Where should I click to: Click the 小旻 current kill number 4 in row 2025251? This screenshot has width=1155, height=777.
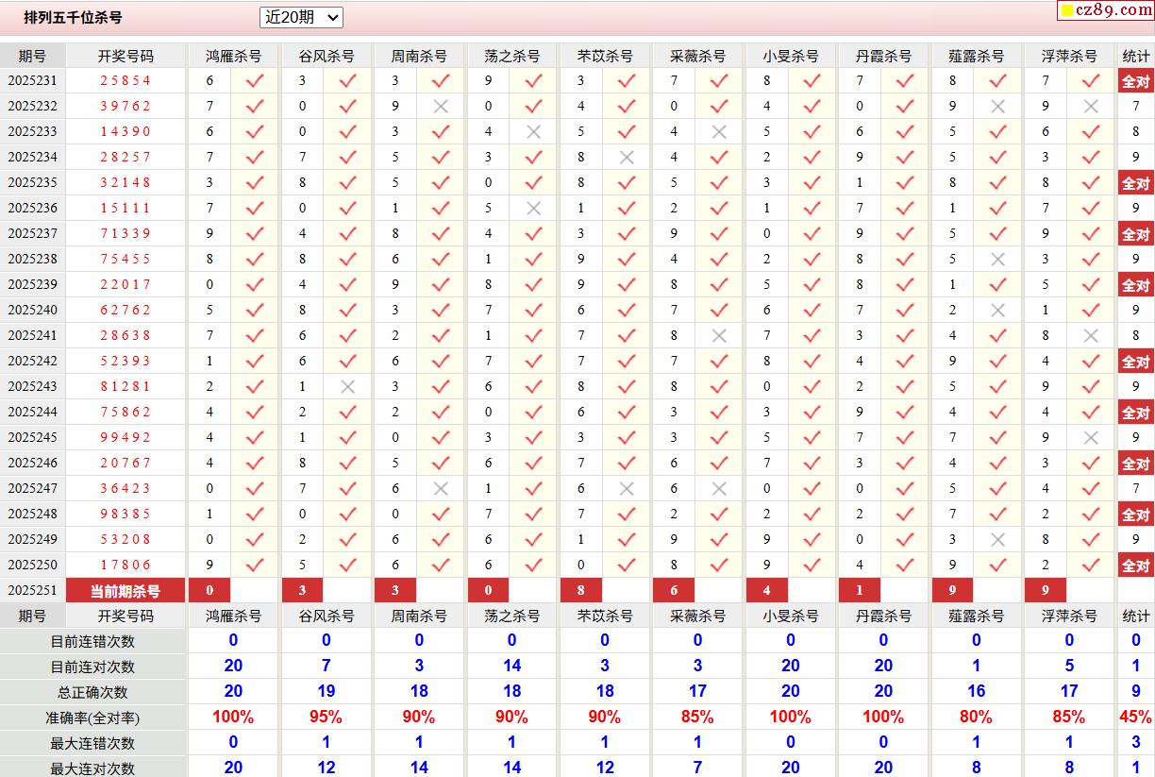tap(767, 591)
